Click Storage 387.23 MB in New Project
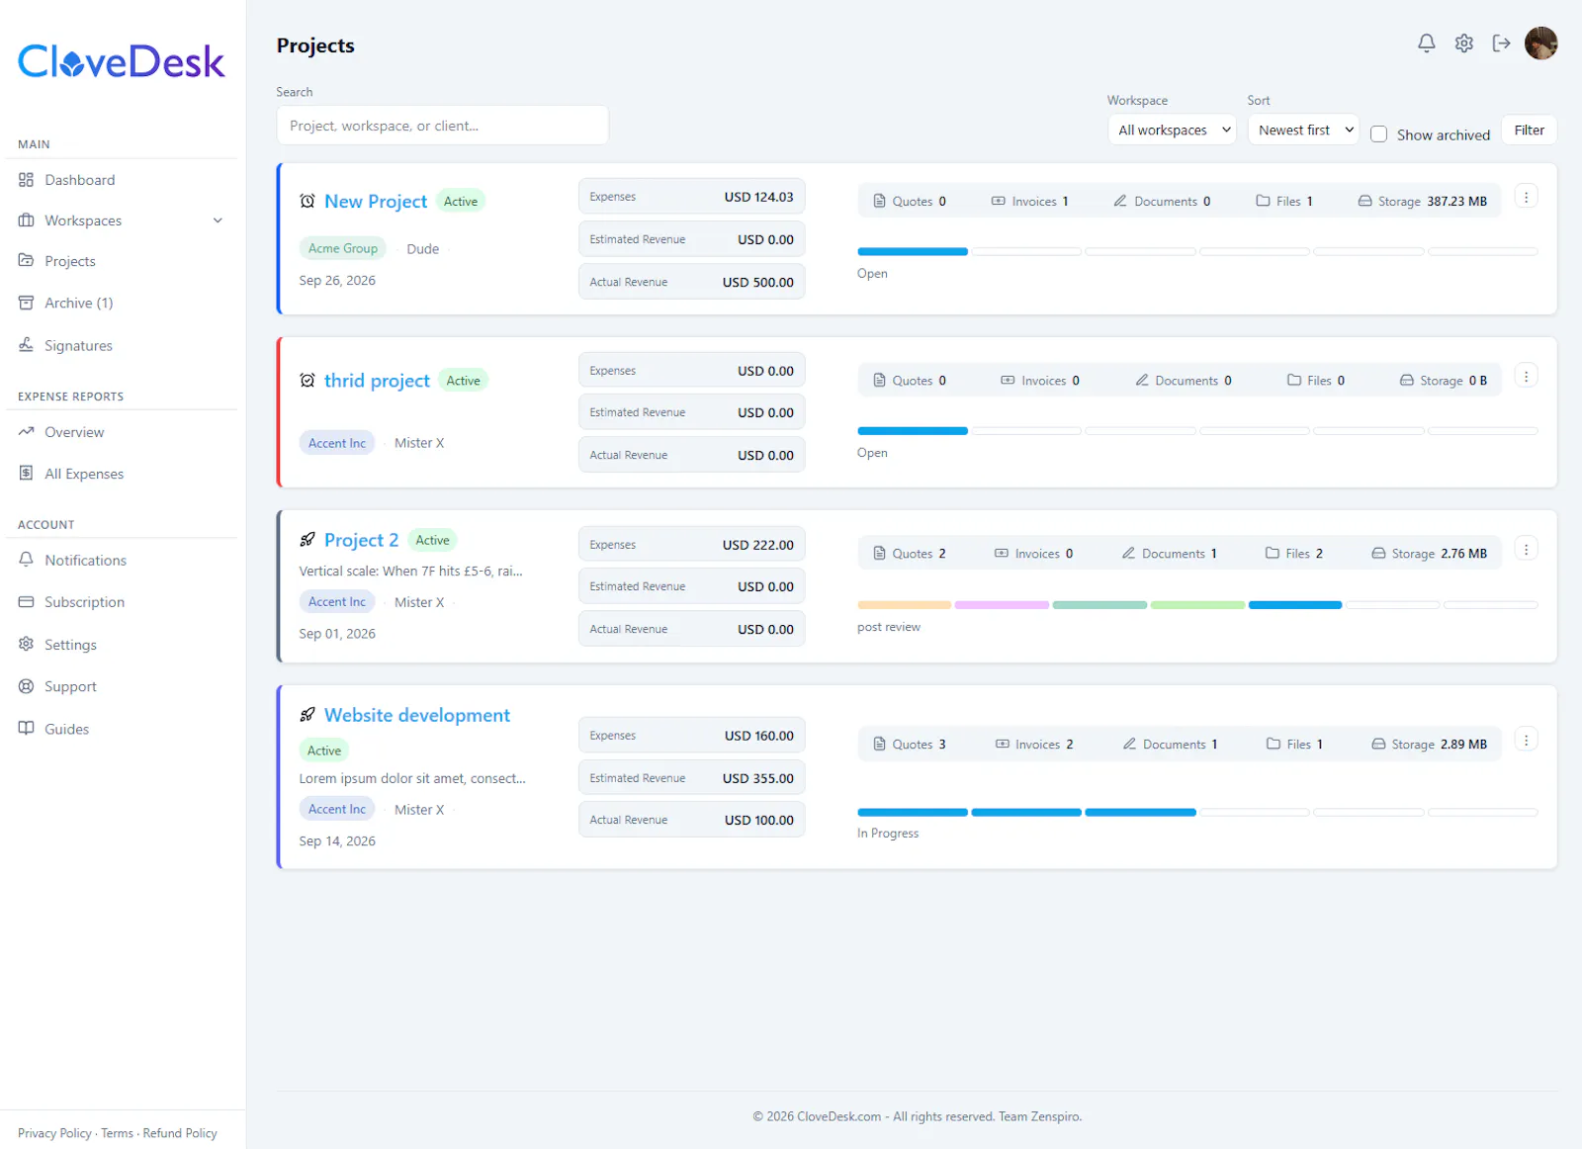Image resolution: width=1582 pixels, height=1149 pixels. pyautogui.click(x=1422, y=201)
